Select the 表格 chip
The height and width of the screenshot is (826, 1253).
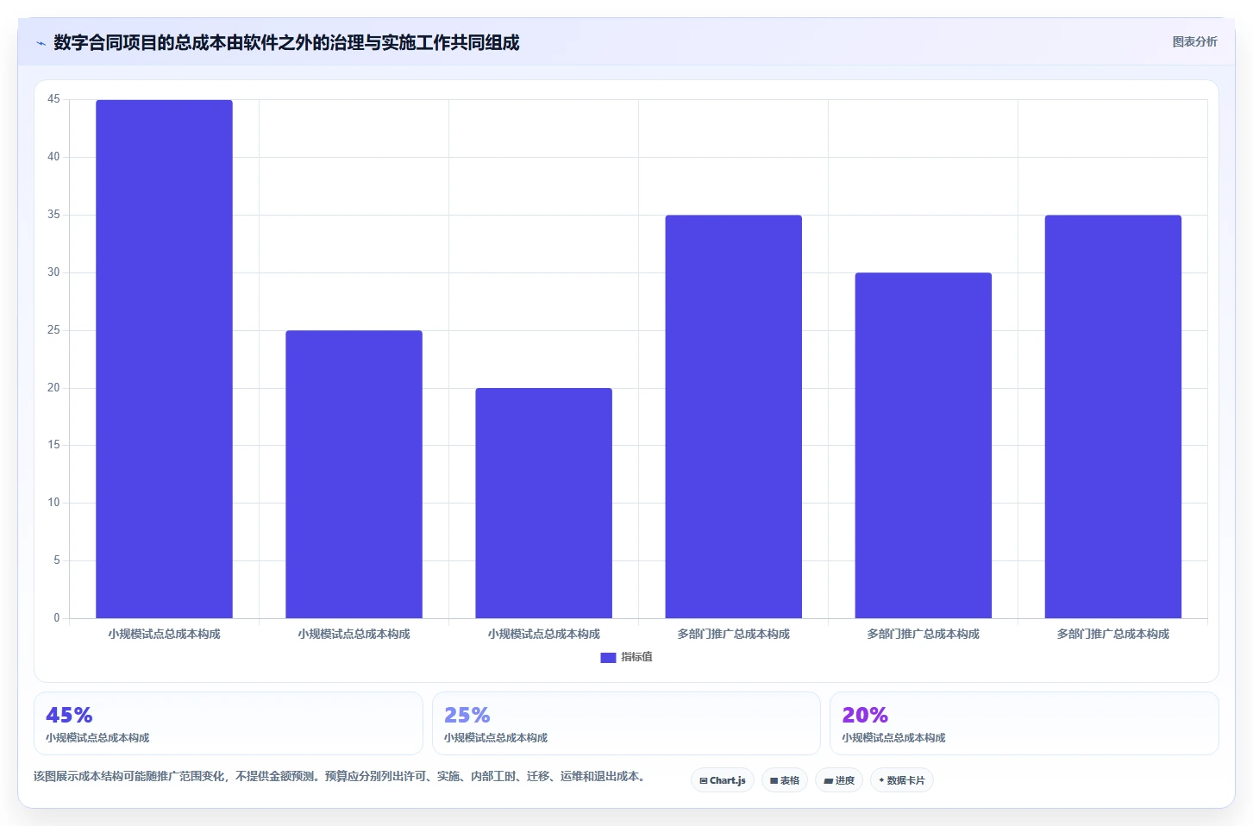tap(785, 780)
